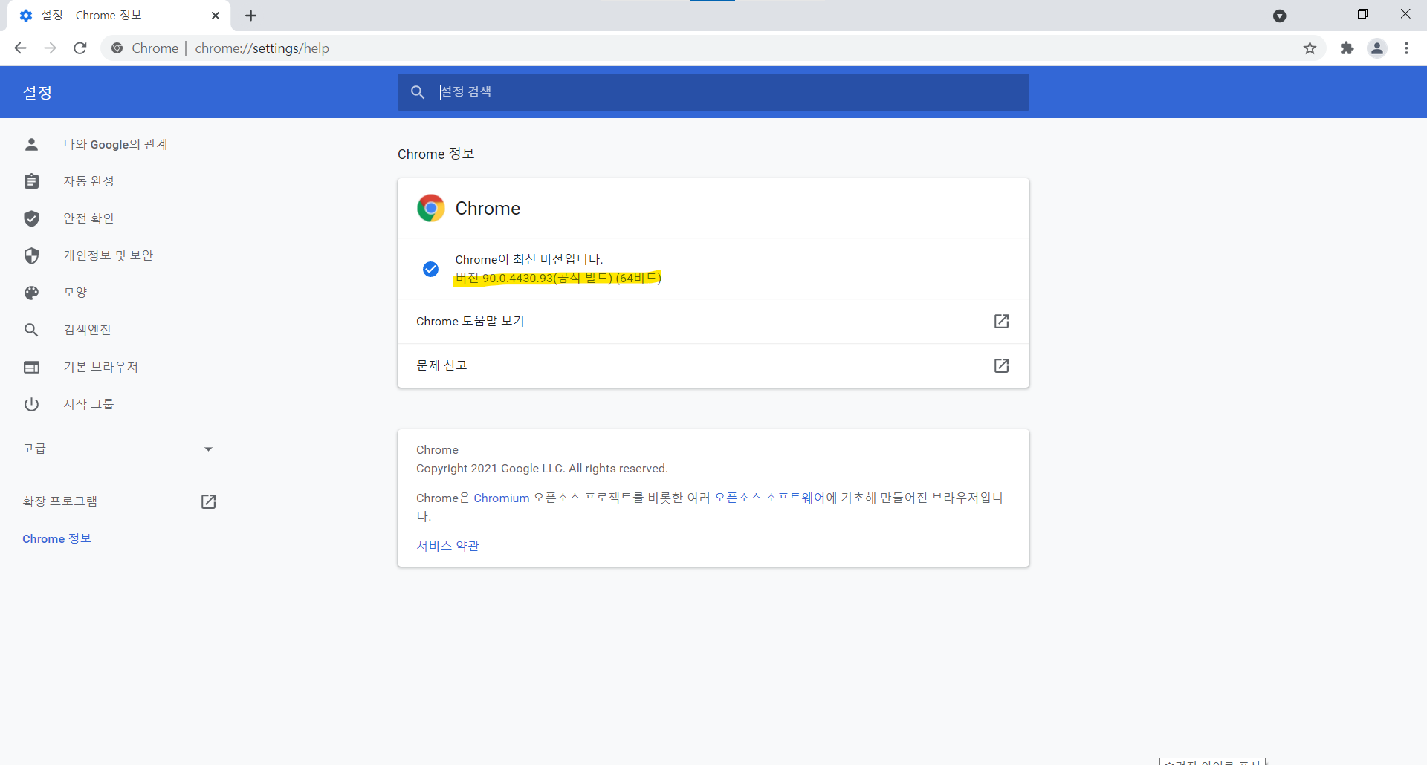1427x765 pixels.
Task: Click the palette icon for '모양'
Action: click(x=31, y=293)
